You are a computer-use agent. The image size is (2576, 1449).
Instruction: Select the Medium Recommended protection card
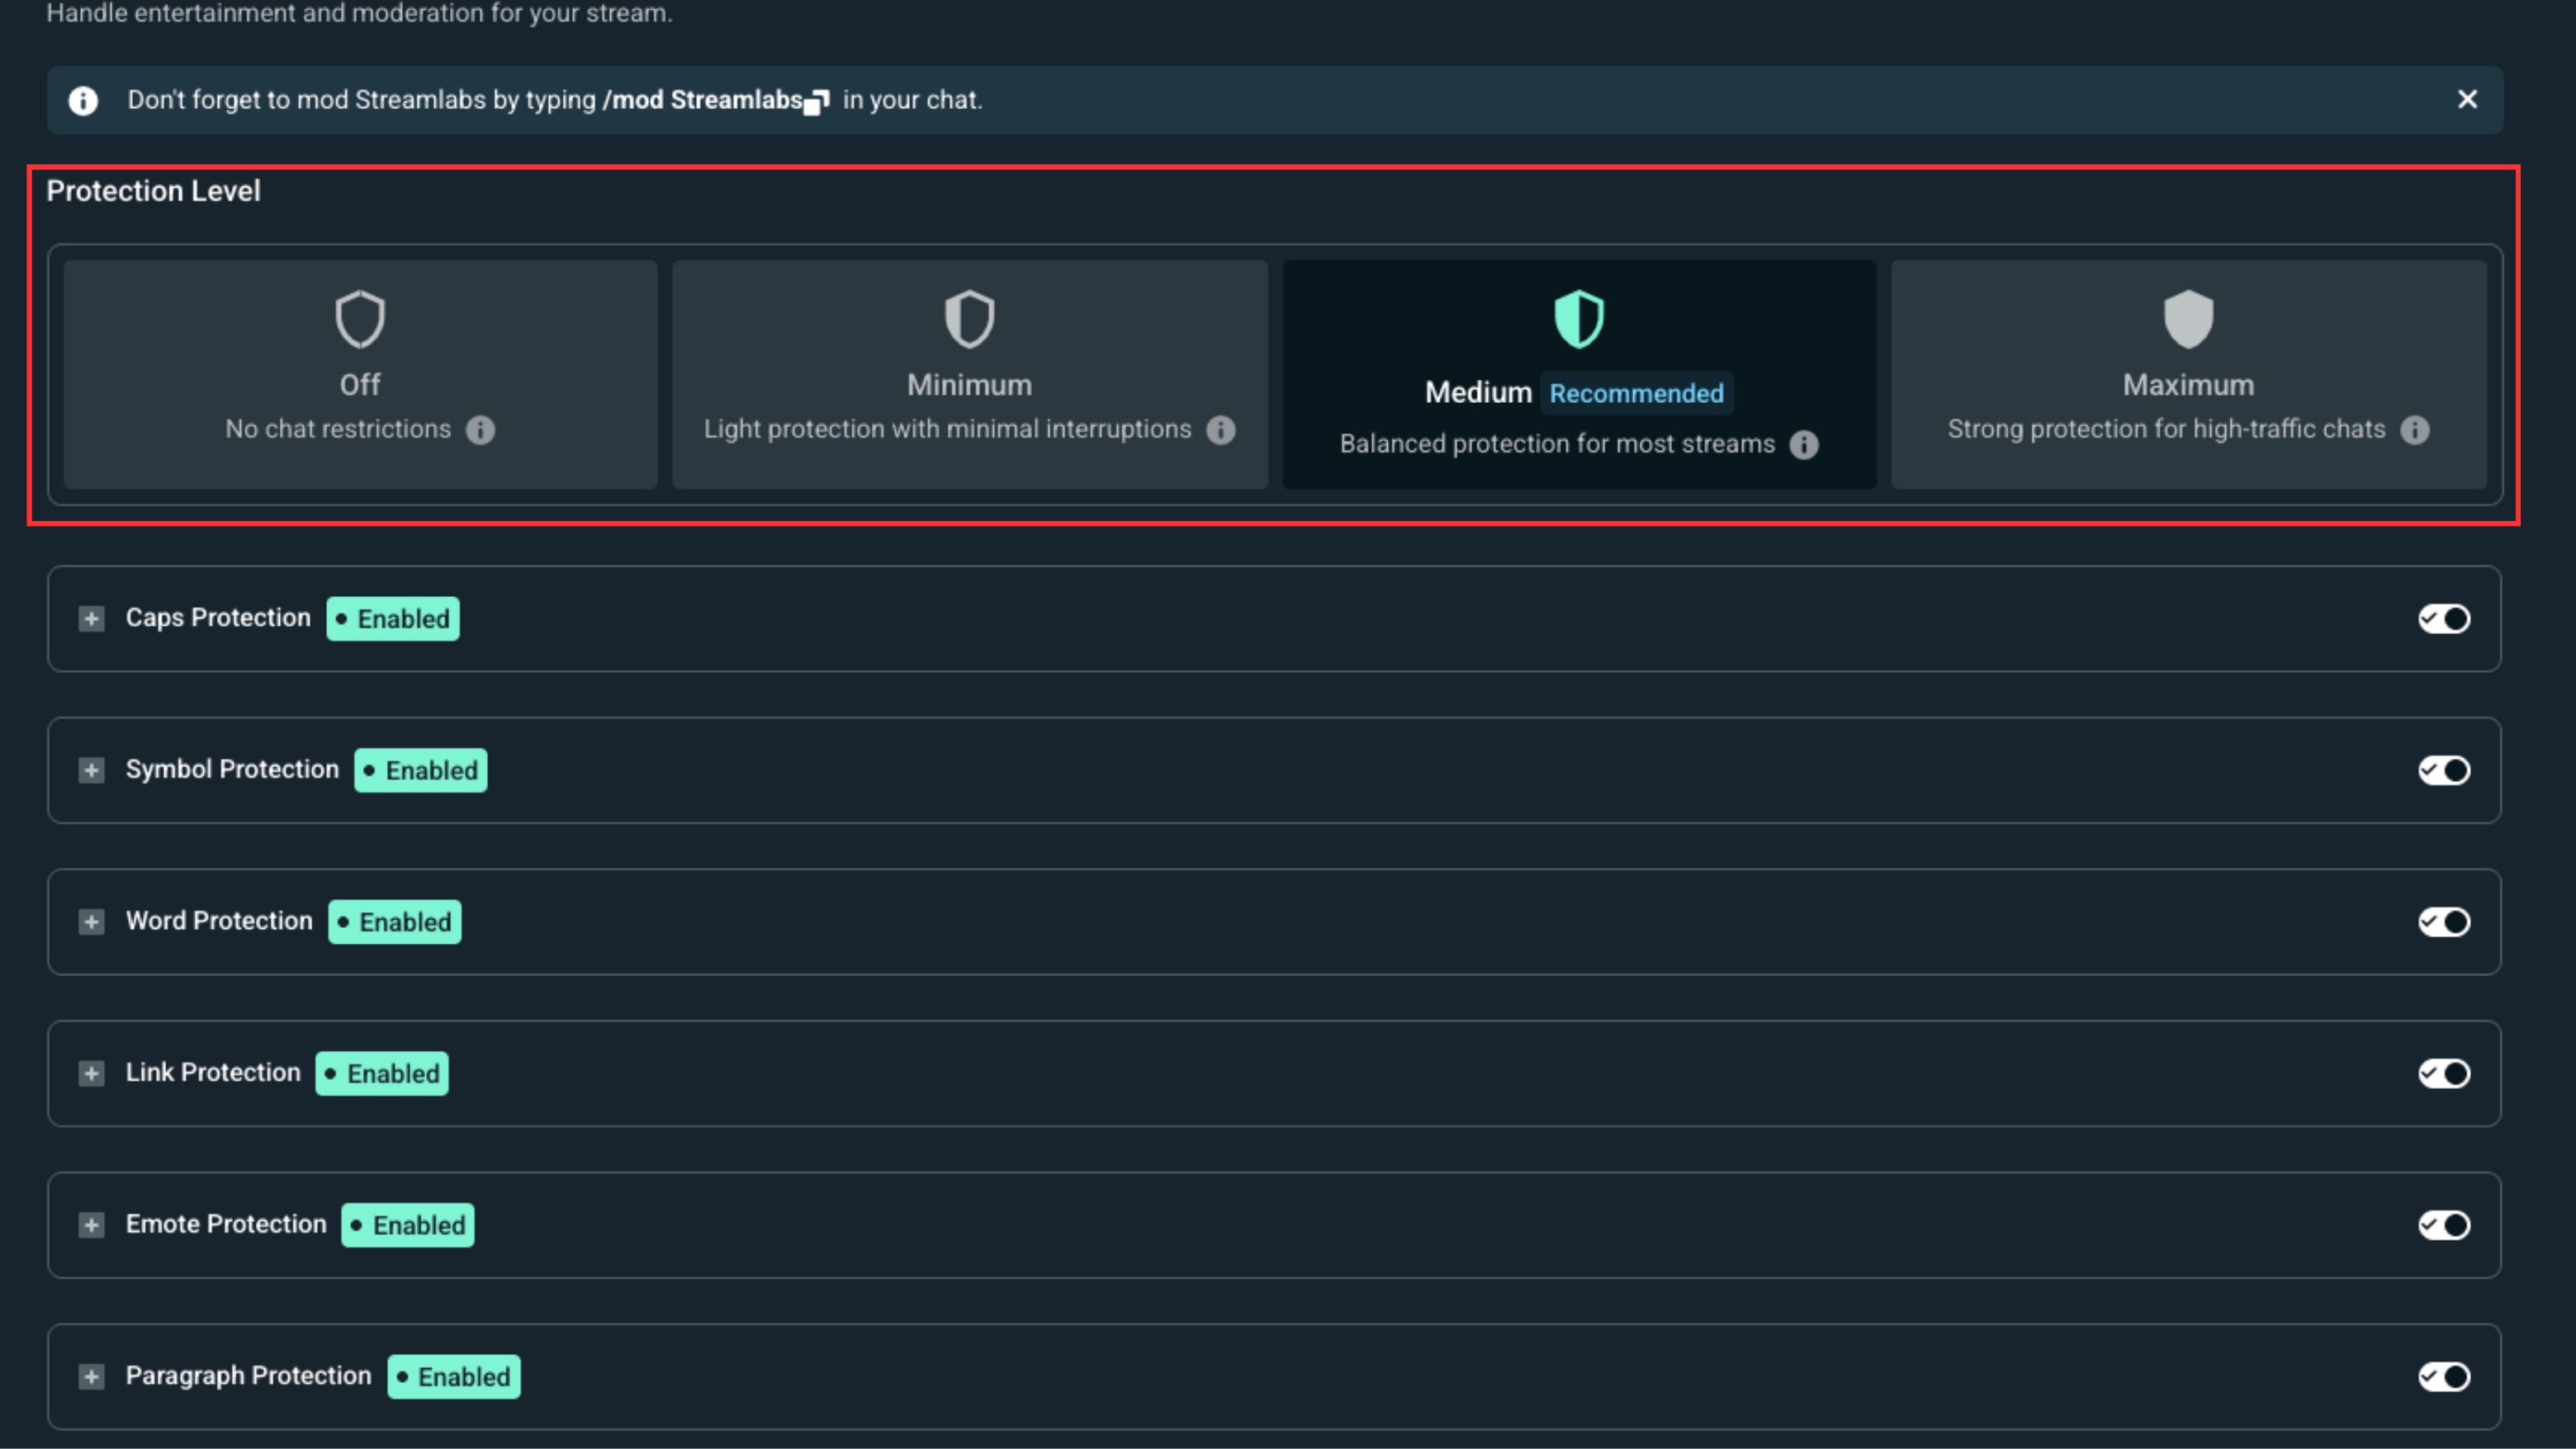pyautogui.click(x=1579, y=375)
